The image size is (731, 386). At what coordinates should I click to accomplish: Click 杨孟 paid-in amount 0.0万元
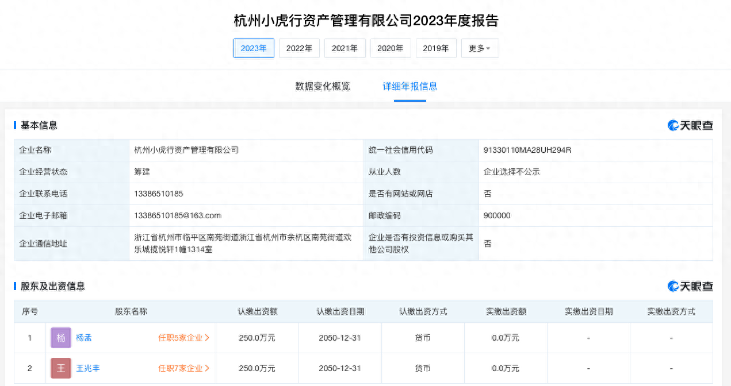[x=506, y=338]
